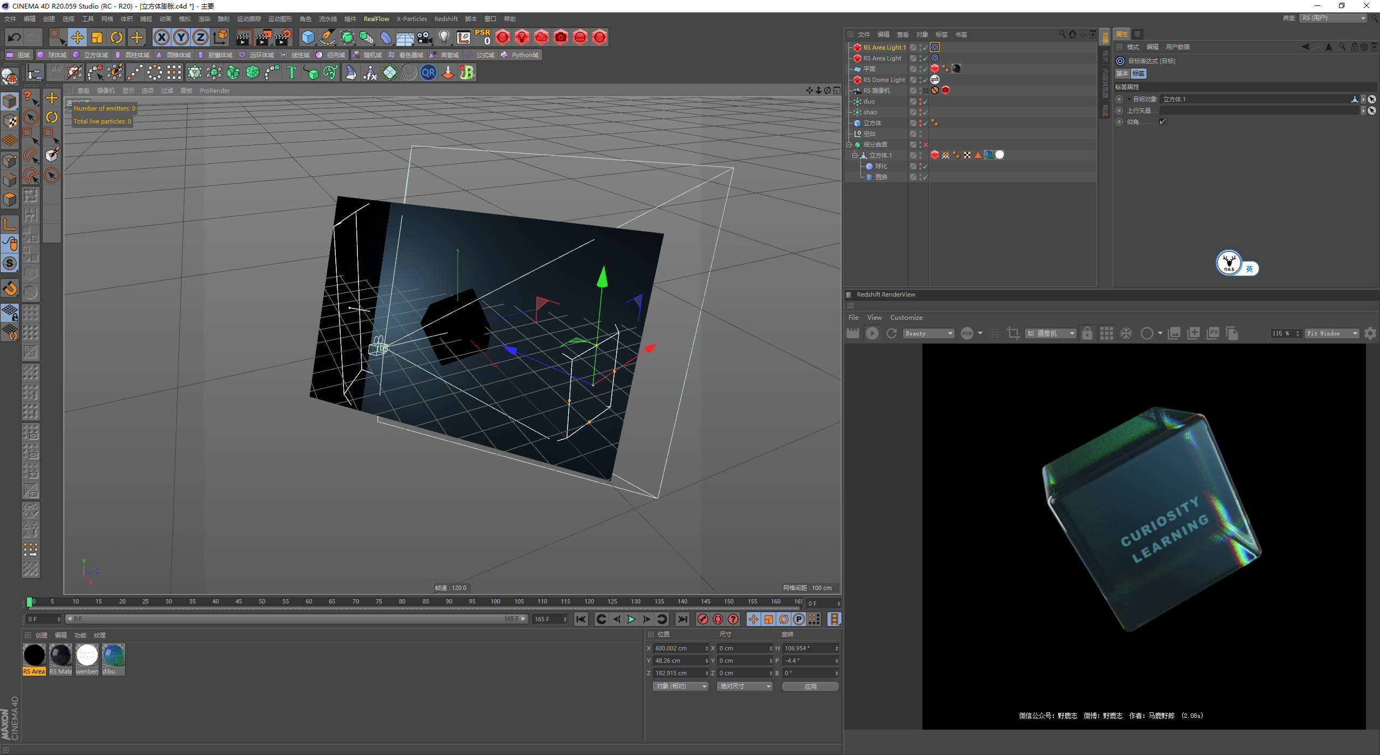Screen dimensions: 1380x755
Task: Jump to animation end
Action: (x=682, y=619)
